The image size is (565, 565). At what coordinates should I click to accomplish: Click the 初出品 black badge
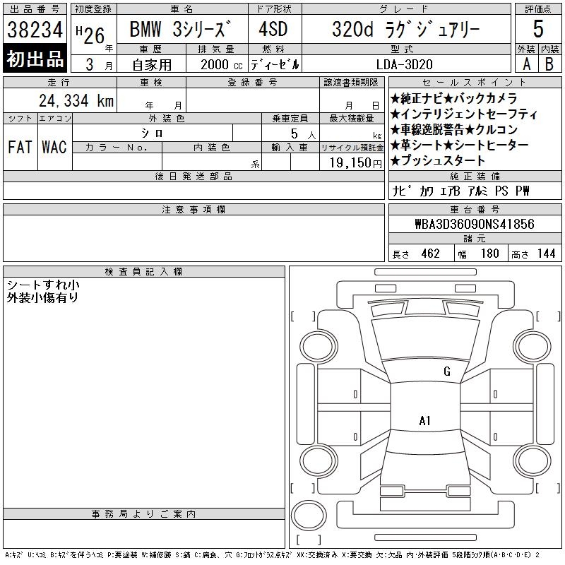(35, 59)
